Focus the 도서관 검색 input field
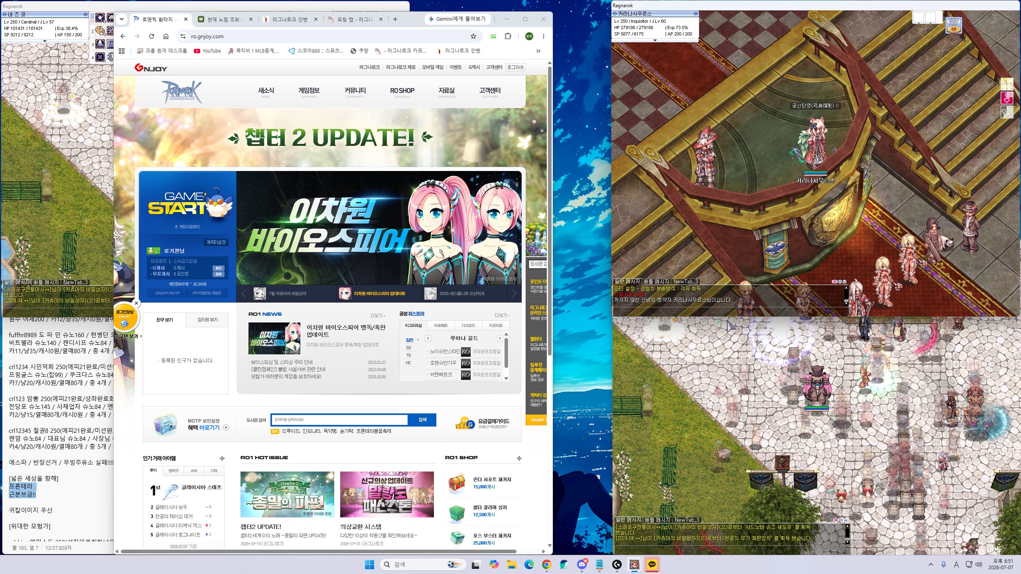1021x574 pixels. tap(339, 420)
